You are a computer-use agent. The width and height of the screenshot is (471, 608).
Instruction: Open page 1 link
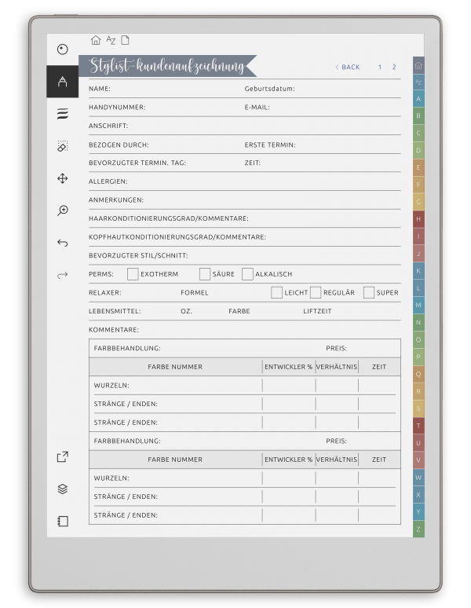380,67
